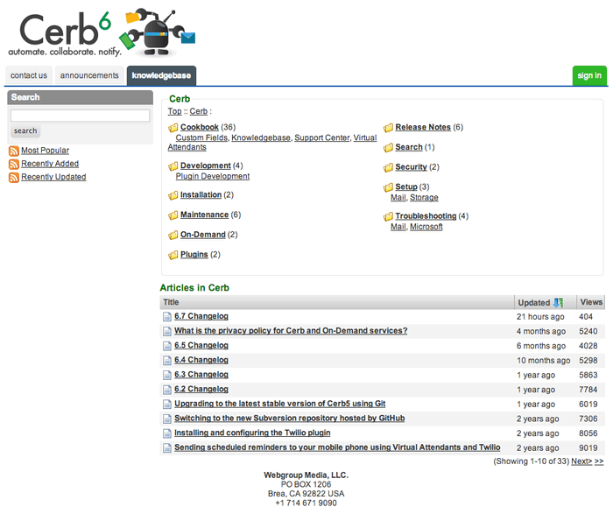Screen dimensions: 613x521
Task: Click the Cerb breadcrumb link
Action: tap(199, 111)
